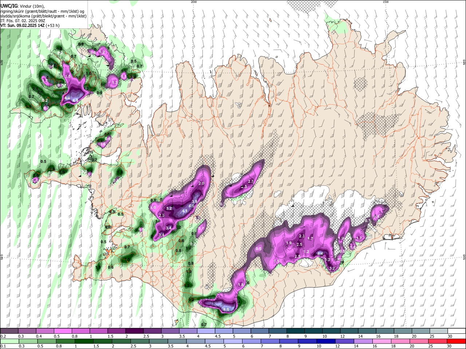Click the '1.1' value in the southeast band
466x349 pixels.
coord(276,261)
